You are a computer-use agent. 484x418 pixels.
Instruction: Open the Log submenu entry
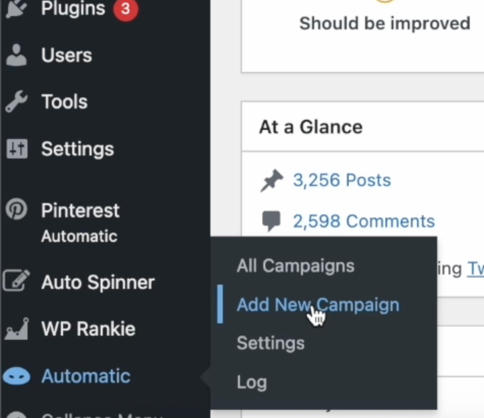click(x=251, y=382)
